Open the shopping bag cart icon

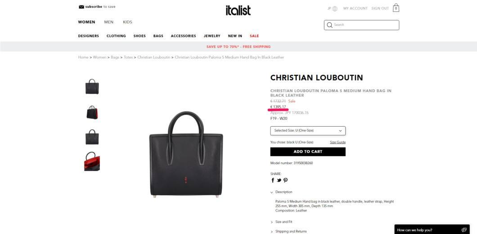pyautogui.click(x=396, y=8)
